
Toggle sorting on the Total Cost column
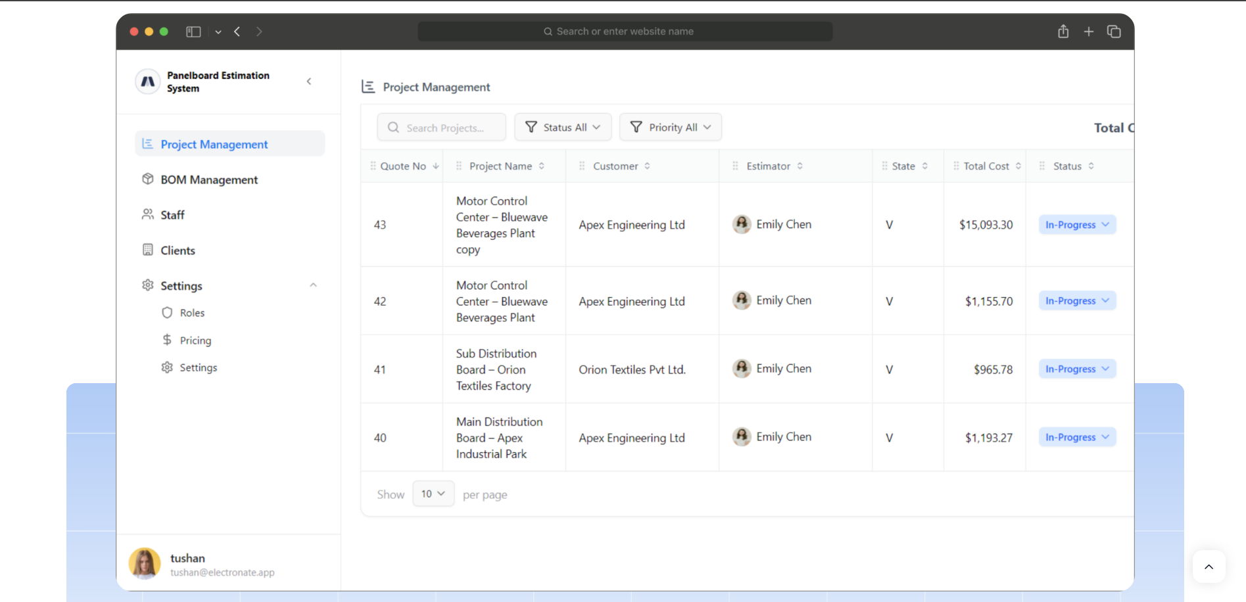(1018, 166)
